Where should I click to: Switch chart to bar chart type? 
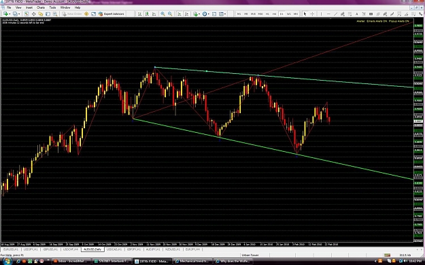click(x=140, y=14)
